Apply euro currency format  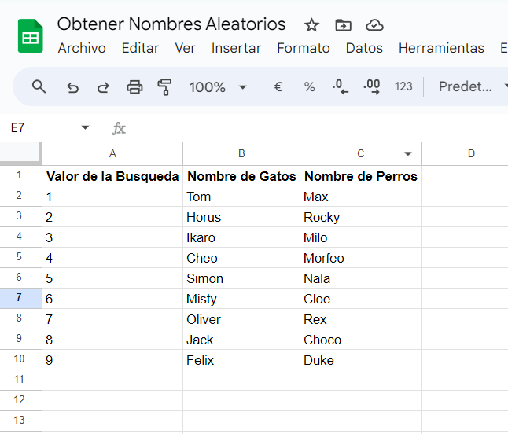[278, 86]
